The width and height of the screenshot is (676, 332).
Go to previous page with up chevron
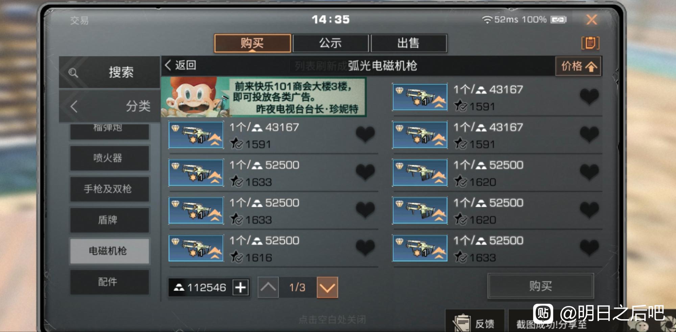coord(268,287)
